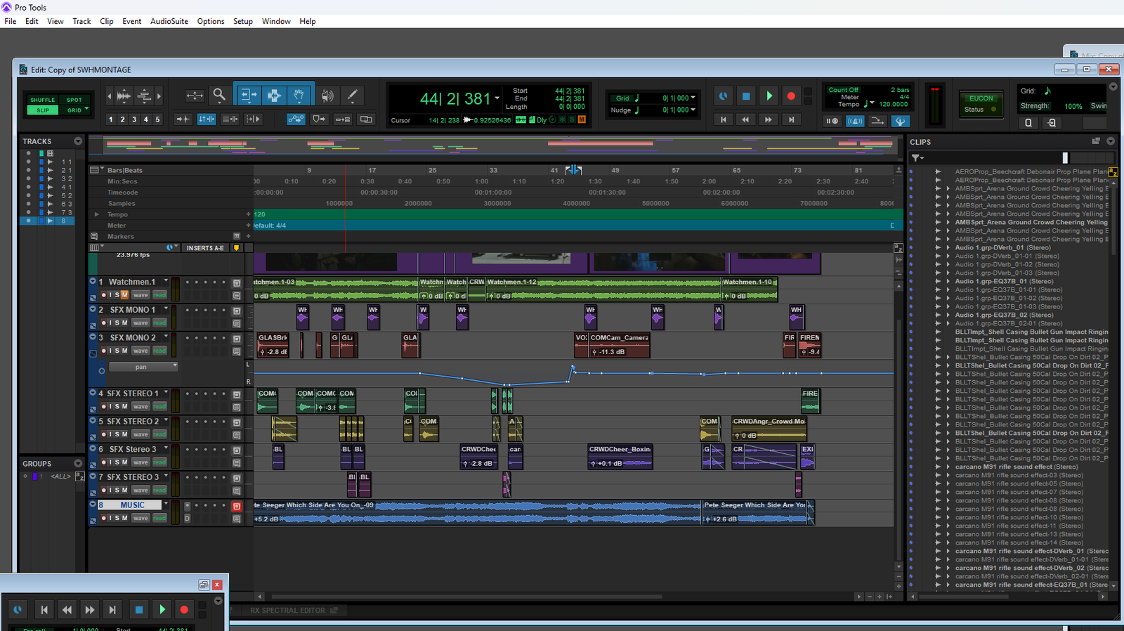Select the Trim tool

[x=248, y=95]
